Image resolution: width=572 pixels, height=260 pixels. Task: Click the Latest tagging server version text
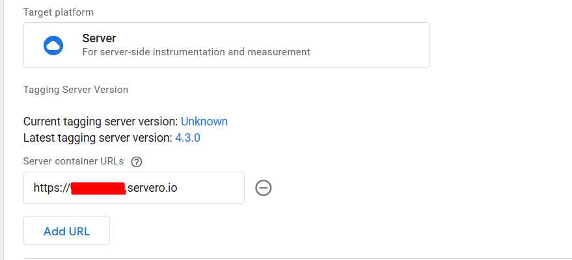98,138
